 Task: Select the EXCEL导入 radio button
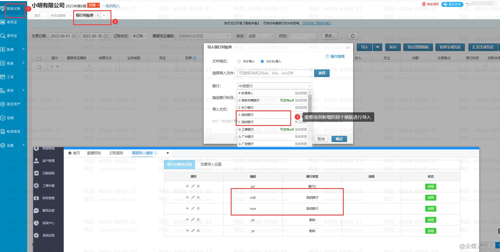262,61
